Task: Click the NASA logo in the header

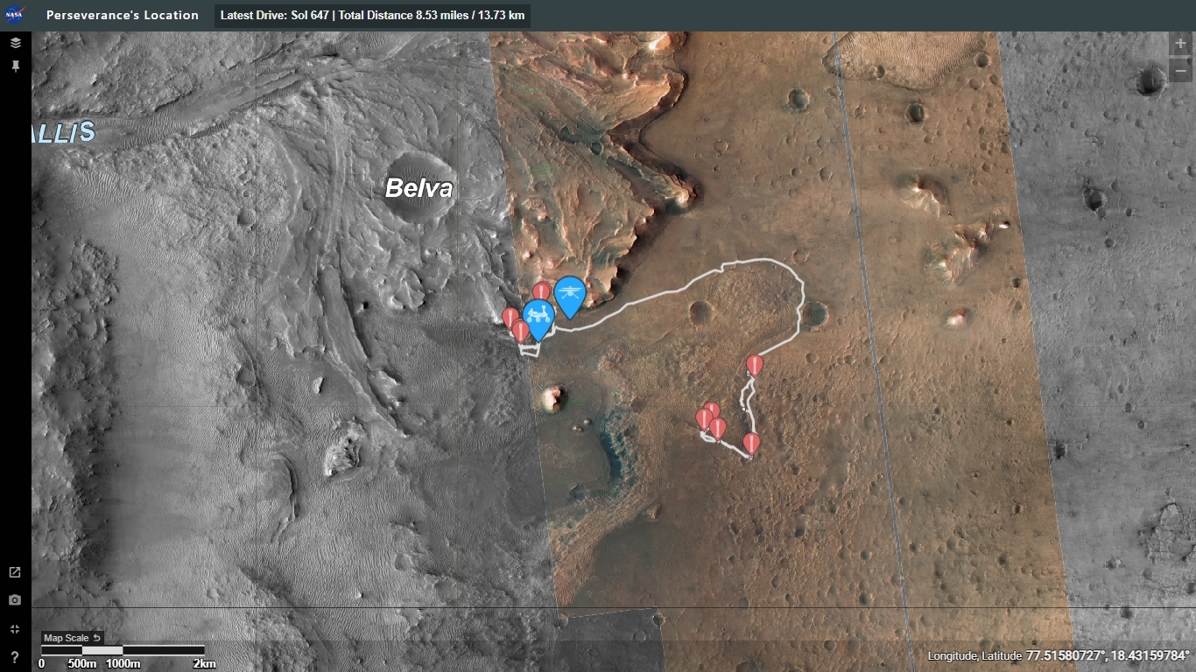Action: click(15, 15)
